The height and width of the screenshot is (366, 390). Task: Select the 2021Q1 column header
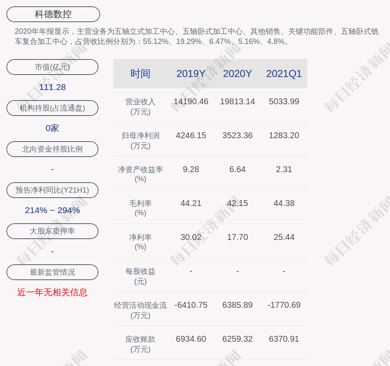click(284, 74)
